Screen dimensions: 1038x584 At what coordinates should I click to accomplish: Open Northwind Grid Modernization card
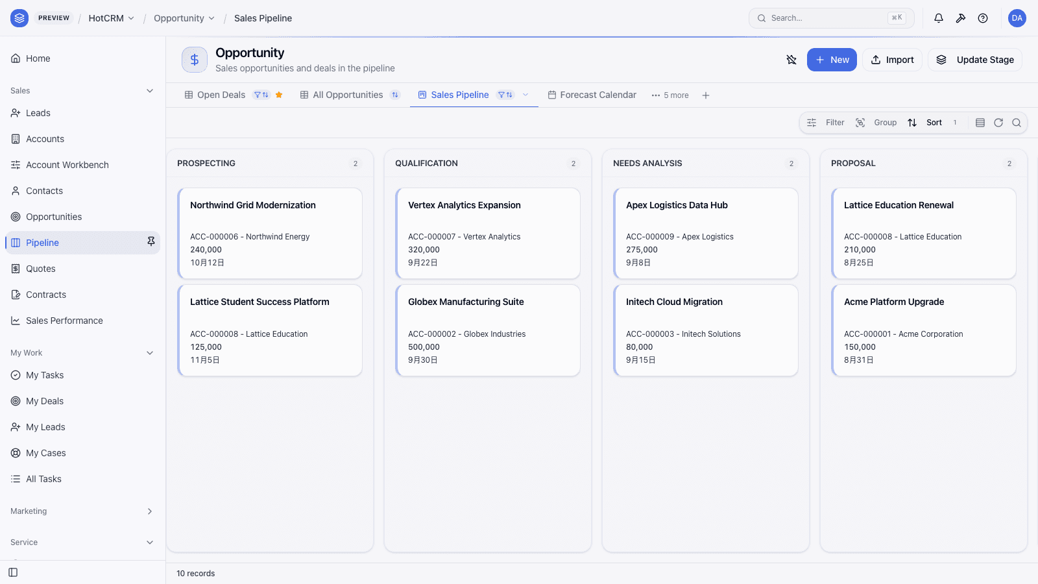coord(270,234)
